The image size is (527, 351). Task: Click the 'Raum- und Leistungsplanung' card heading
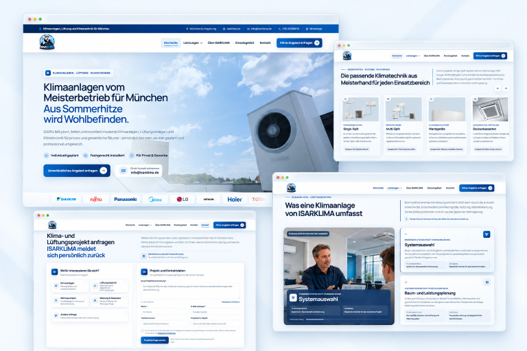pyautogui.click(x=430, y=293)
